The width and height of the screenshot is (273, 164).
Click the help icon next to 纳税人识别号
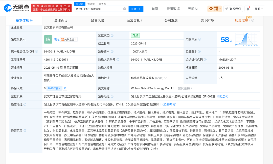(118, 60)
